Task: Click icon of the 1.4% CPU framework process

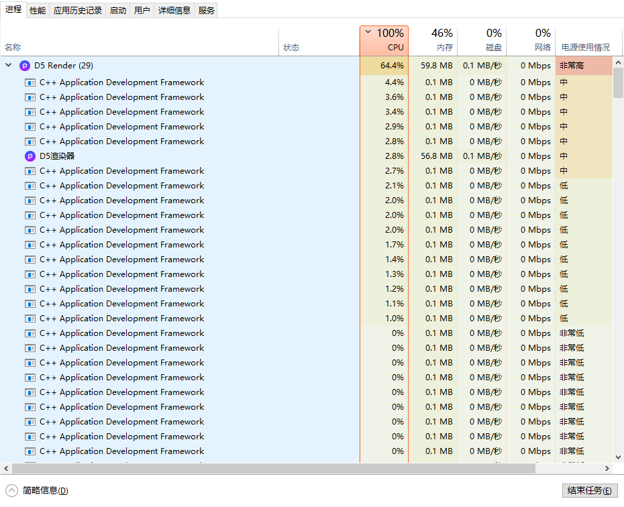Action: [30, 260]
